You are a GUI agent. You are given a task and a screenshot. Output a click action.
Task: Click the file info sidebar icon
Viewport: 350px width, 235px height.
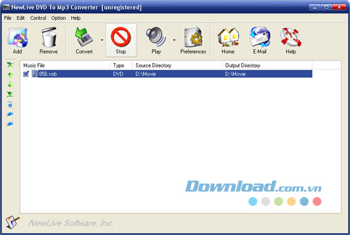click(10, 104)
